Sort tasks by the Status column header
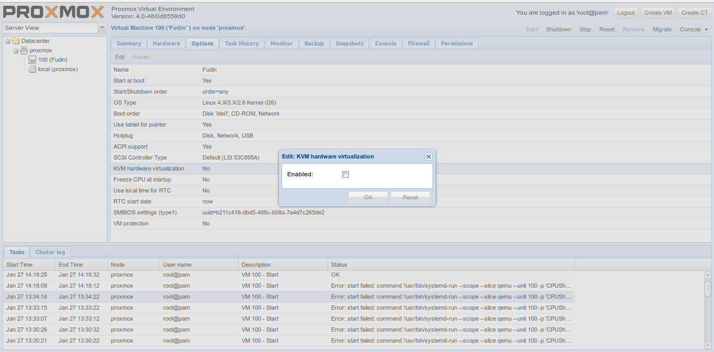 [x=451, y=265]
